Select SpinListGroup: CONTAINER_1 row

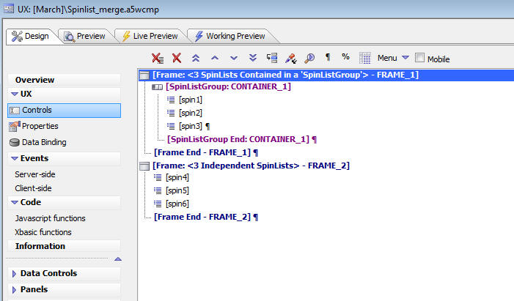(228, 87)
